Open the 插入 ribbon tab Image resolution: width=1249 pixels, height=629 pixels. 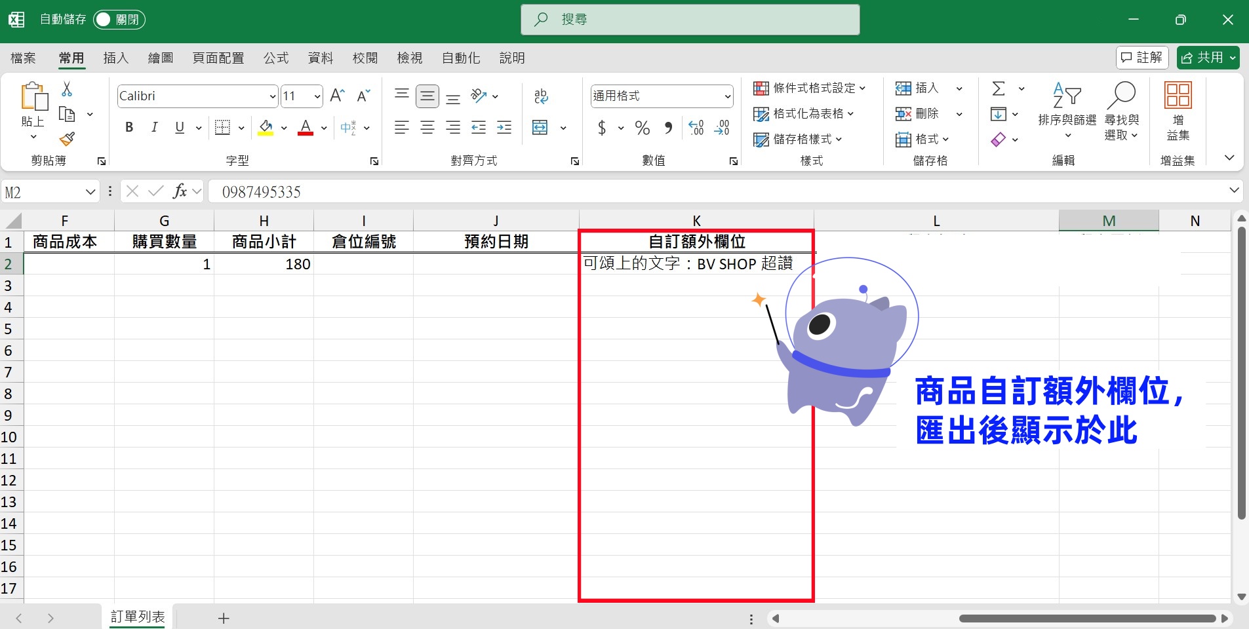tap(116, 58)
